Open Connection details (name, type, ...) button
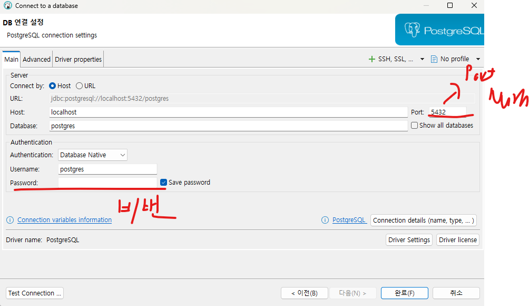This screenshot has width=529, height=306. pos(424,220)
